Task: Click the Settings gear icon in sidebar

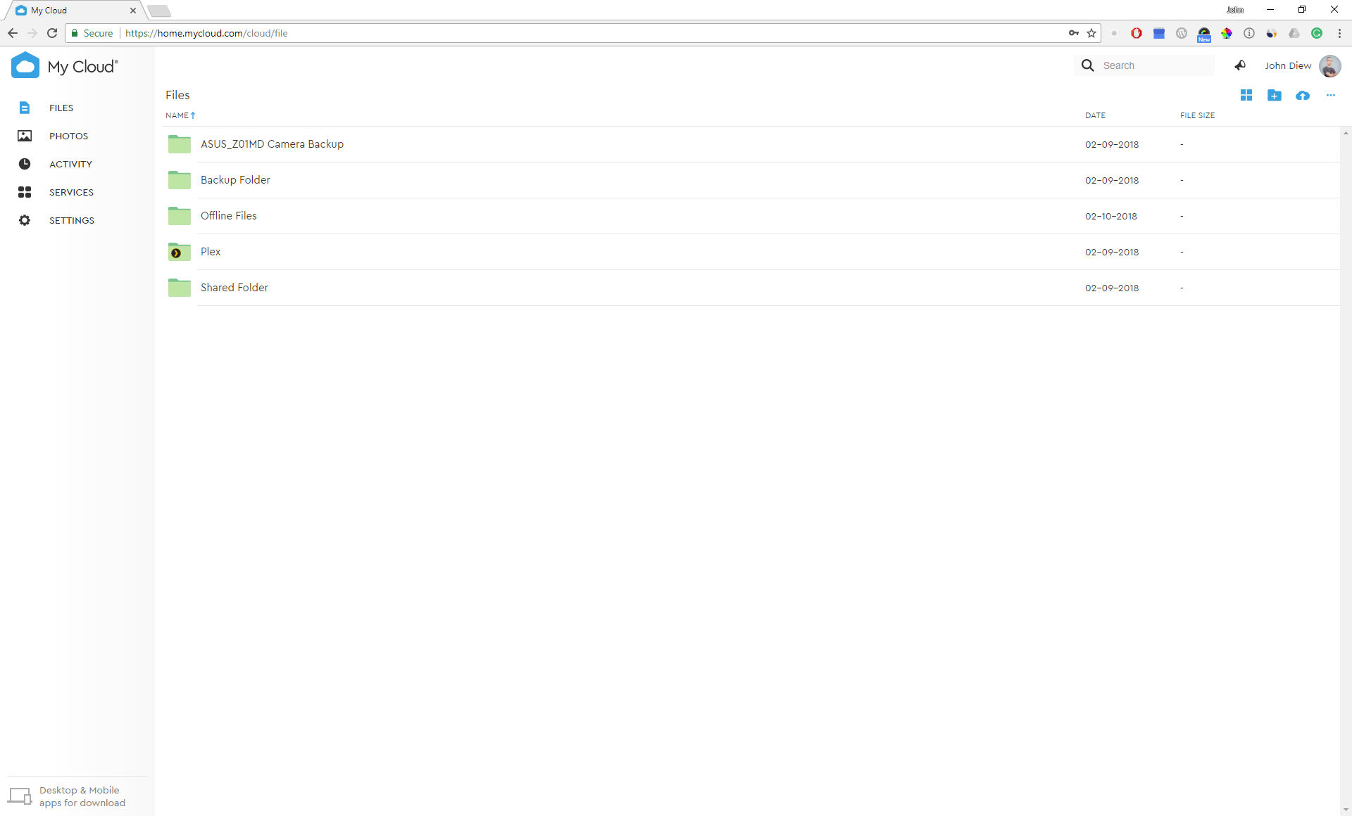Action: (25, 220)
